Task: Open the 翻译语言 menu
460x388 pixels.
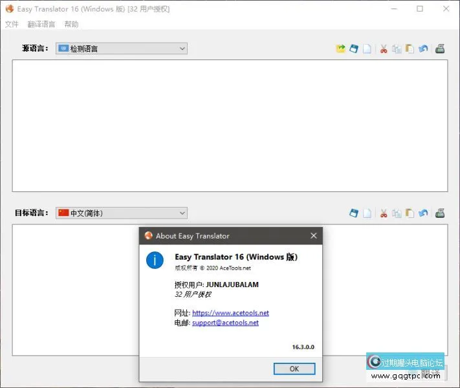Action: tap(41, 24)
